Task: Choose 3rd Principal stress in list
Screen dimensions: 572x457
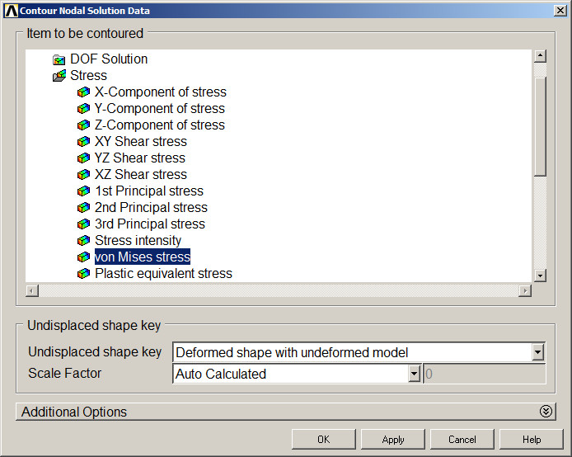Action: pos(149,224)
